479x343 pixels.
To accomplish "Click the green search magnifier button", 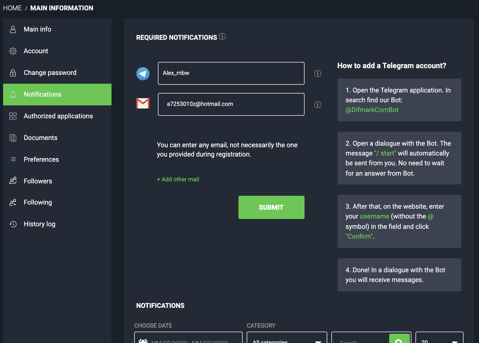I will coord(399,339).
